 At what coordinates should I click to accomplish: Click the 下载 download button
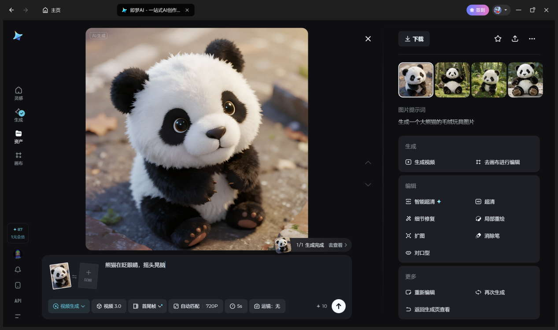click(414, 39)
